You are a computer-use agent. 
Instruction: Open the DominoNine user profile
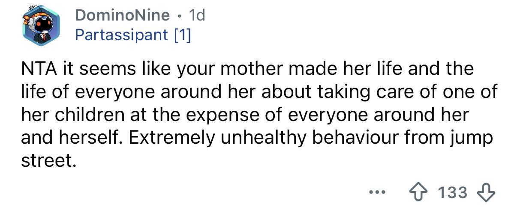click(x=122, y=16)
